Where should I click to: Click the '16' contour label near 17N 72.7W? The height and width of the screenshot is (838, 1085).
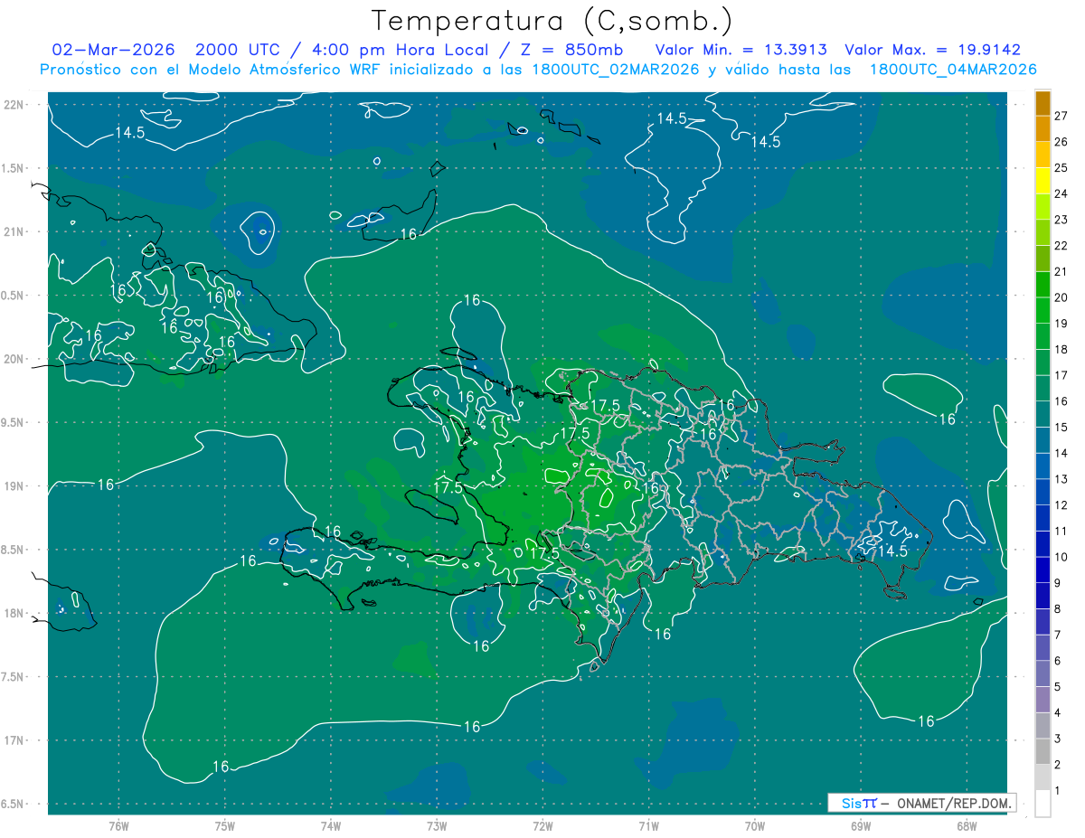point(471,726)
